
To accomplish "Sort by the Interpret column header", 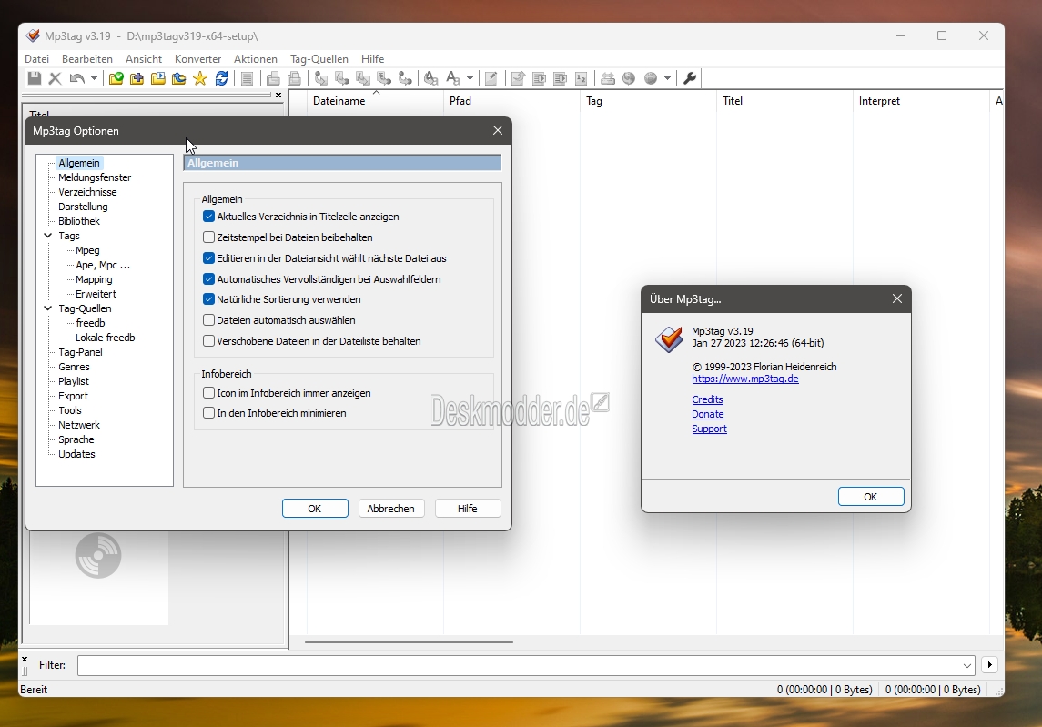I will [x=921, y=101].
